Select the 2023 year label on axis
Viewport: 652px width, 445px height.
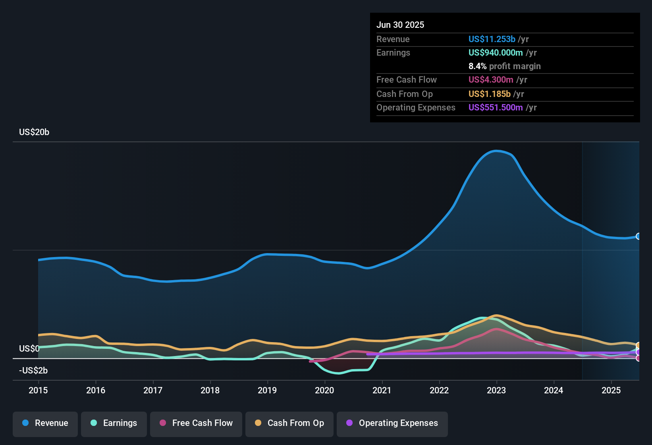click(497, 391)
